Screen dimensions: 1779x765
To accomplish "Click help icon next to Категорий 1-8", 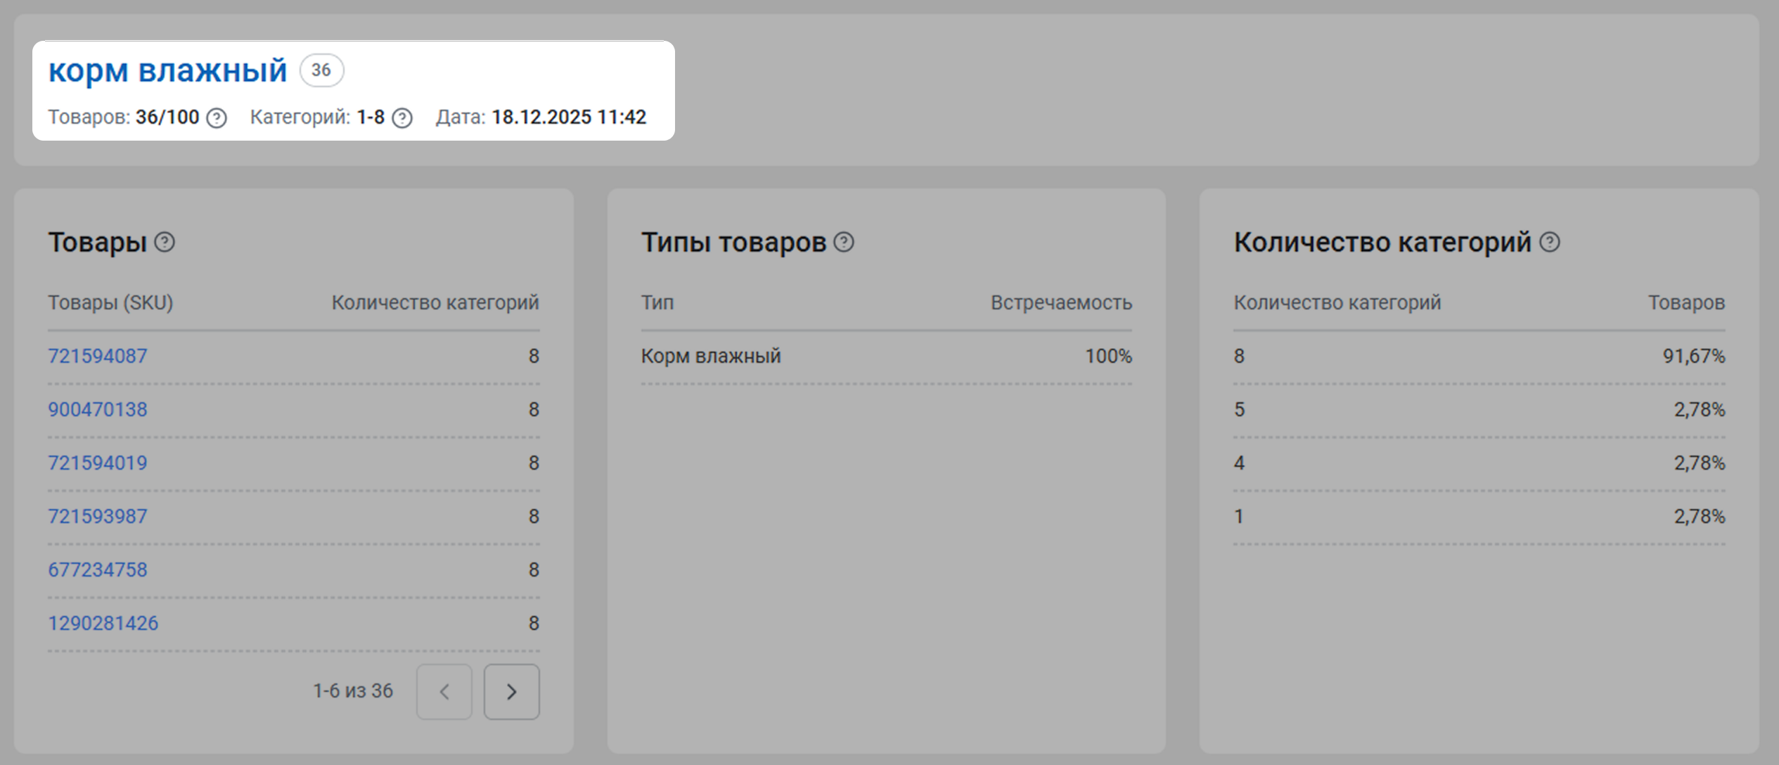I will (x=402, y=118).
